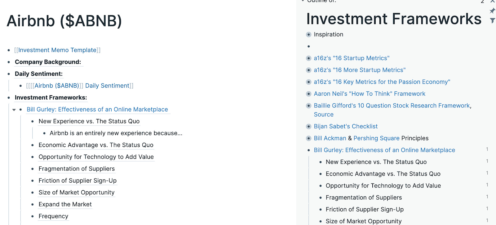Click the bullet next to Investment Memo Template
Viewport: 496px width, 225px height.
9,50
